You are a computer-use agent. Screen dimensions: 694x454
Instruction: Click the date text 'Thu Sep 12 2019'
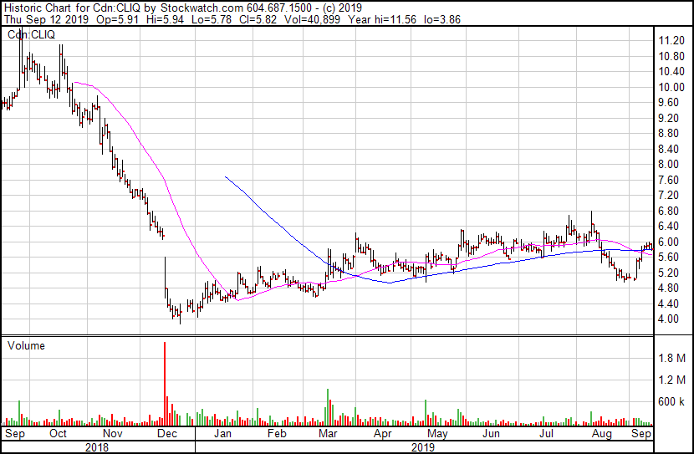point(46,19)
